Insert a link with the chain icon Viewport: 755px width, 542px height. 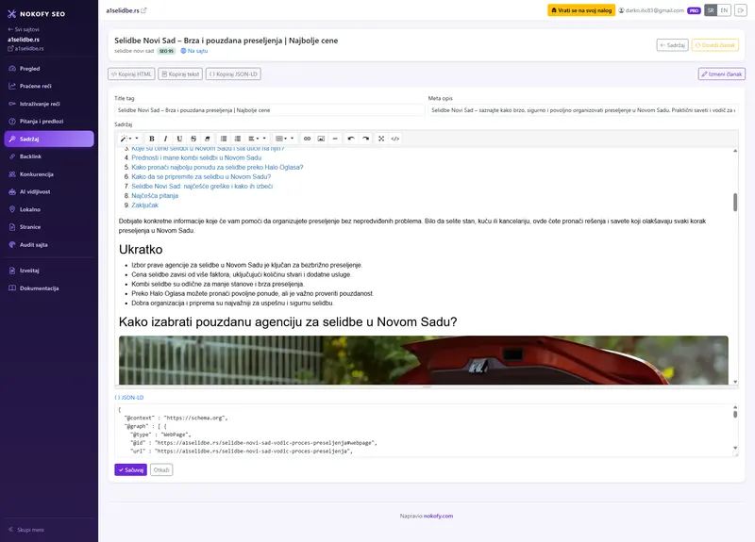[x=308, y=139]
